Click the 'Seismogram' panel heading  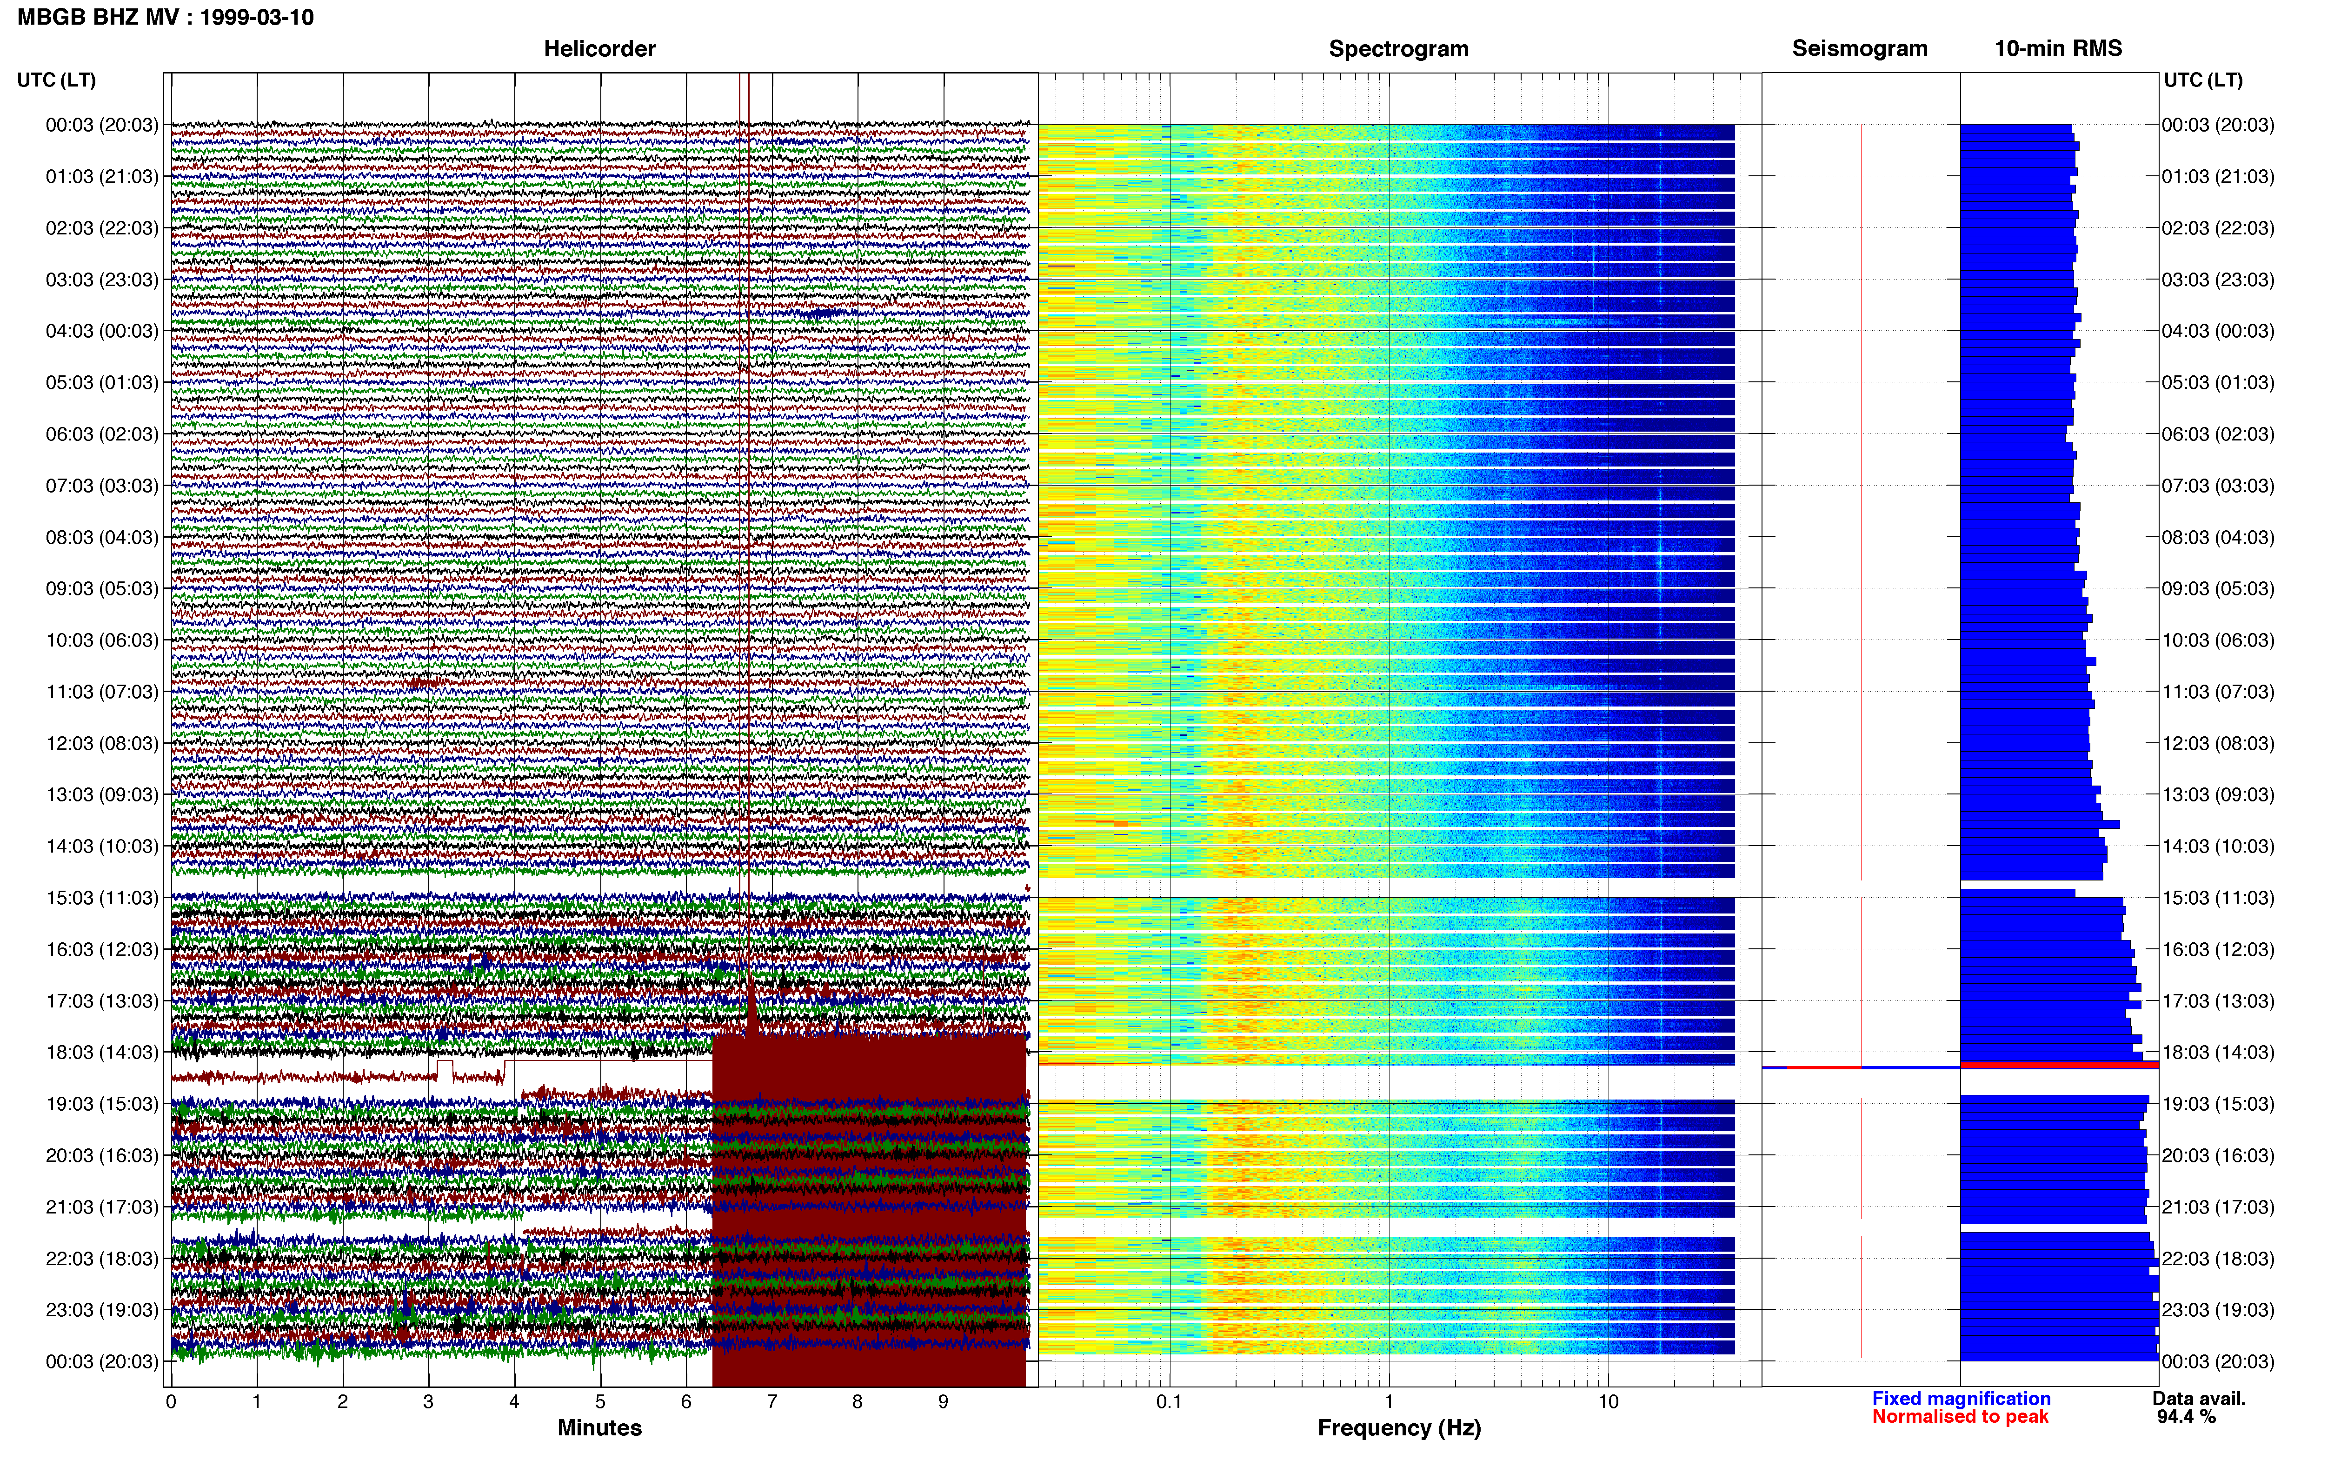coord(1859,48)
